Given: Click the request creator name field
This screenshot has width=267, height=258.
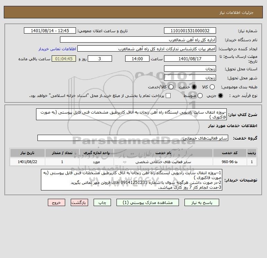Looking at the screenshot, I should (x=147, y=48).
